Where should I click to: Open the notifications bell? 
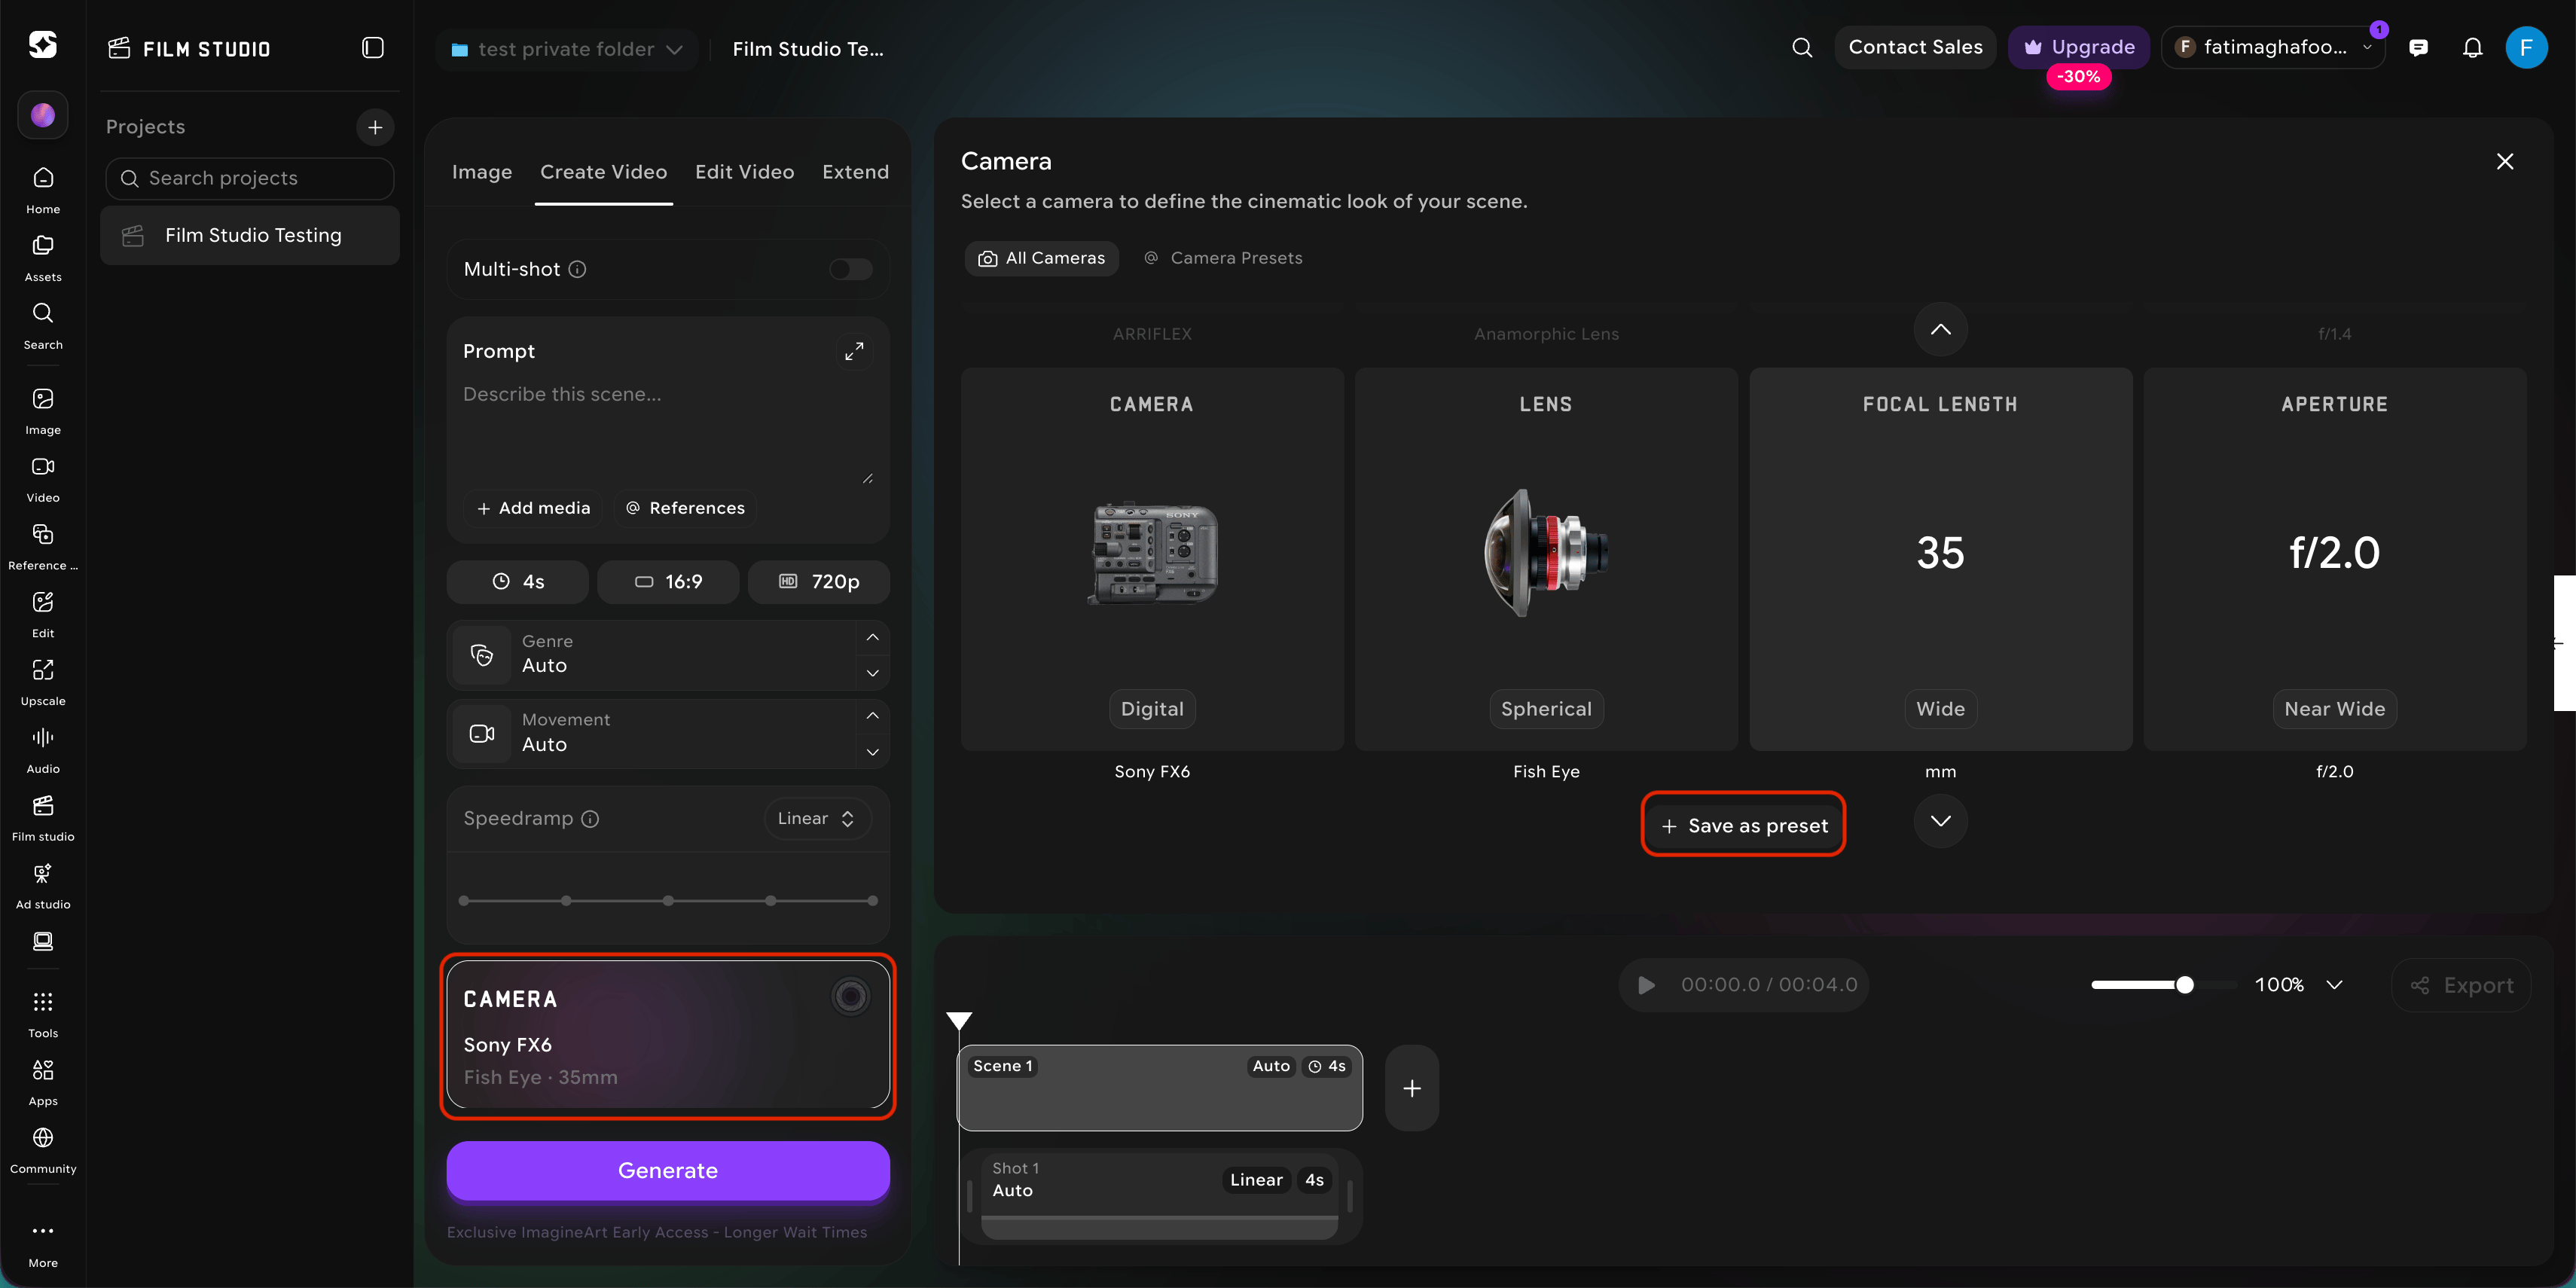click(x=2473, y=47)
